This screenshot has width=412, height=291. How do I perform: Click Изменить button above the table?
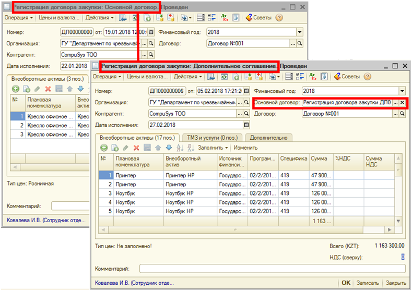click(x=245, y=148)
